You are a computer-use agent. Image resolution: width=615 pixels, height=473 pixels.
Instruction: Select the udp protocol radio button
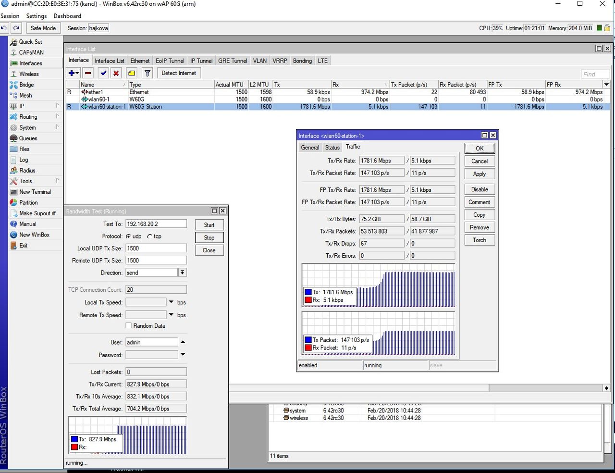click(x=128, y=236)
